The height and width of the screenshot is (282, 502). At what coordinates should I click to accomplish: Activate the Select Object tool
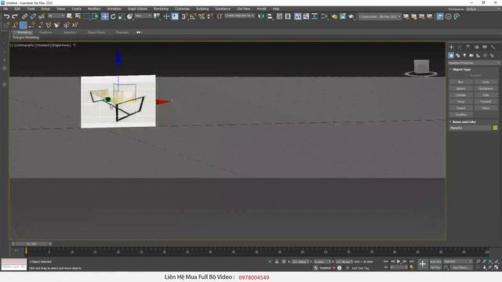(70, 16)
